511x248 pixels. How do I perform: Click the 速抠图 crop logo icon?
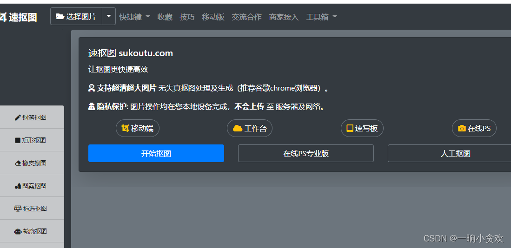pyautogui.click(x=3, y=17)
